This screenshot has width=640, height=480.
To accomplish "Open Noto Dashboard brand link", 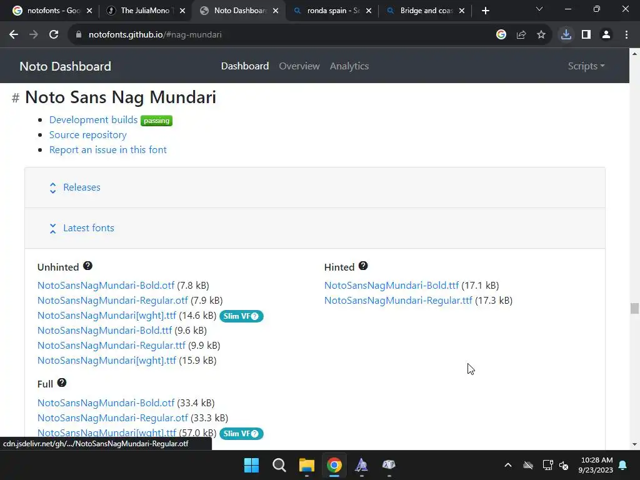I will point(65,66).
